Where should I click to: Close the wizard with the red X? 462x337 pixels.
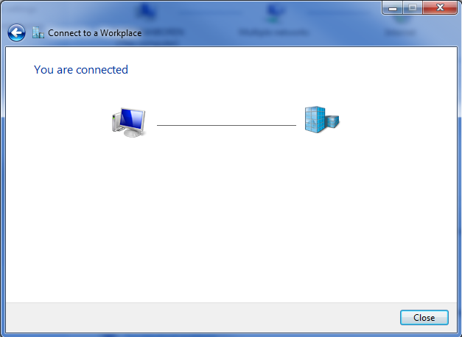pos(440,7)
